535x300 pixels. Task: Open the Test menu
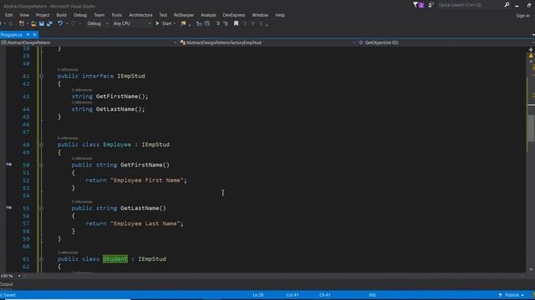pyautogui.click(x=163, y=15)
